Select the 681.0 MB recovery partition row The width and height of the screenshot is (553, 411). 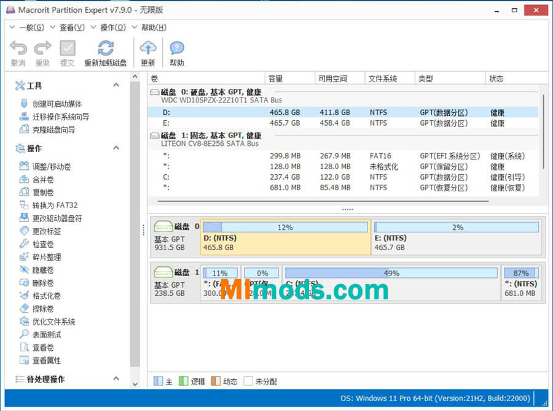click(343, 188)
